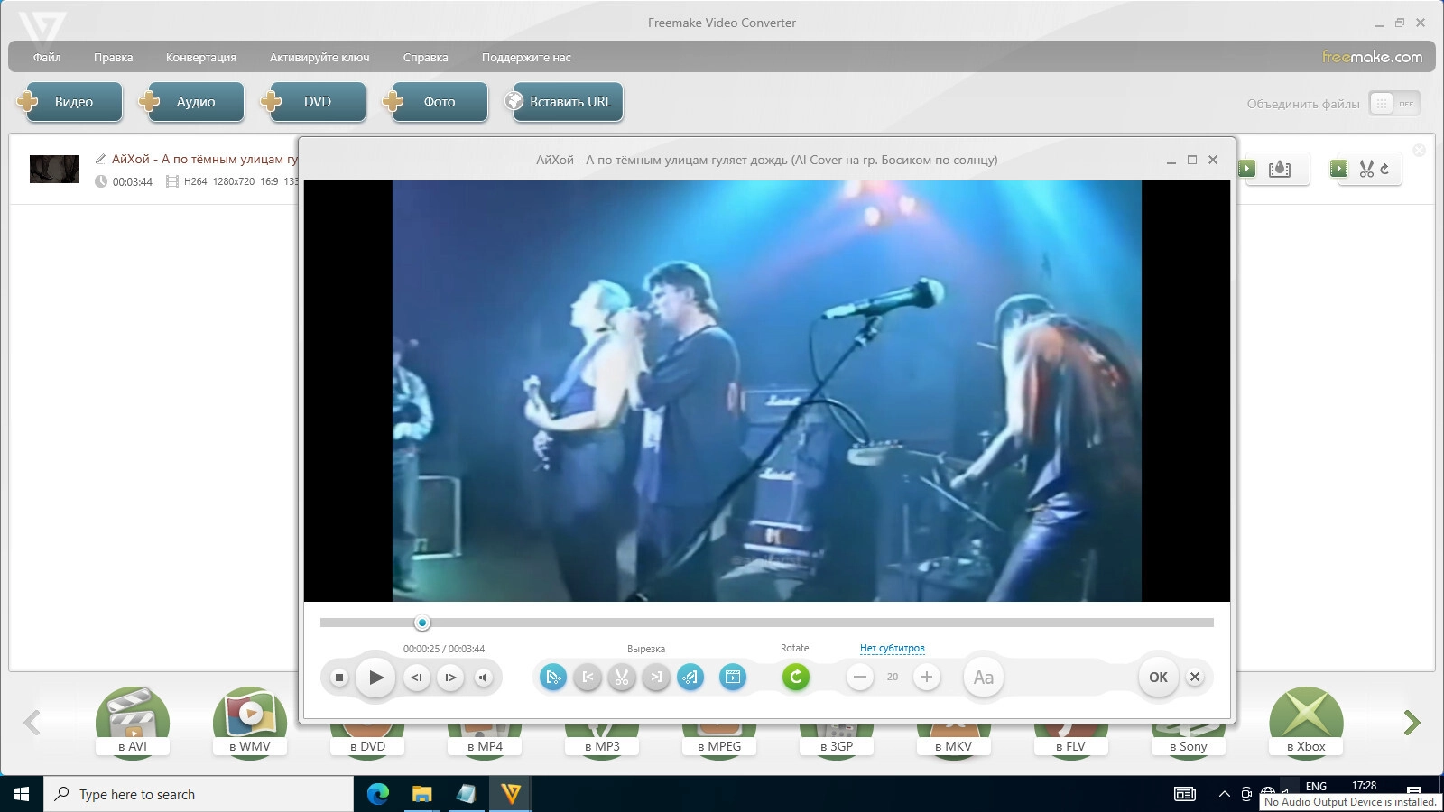Click the video seek slider handle
This screenshot has height=812, width=1444.
tap(421, 623)
